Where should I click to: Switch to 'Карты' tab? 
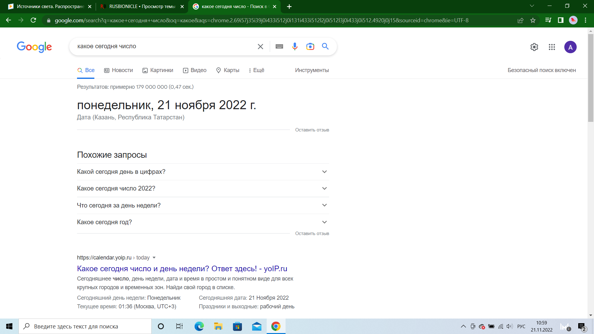(228, 70)
